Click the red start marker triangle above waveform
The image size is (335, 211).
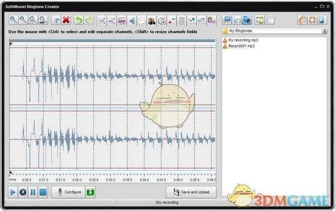[11, 44]
